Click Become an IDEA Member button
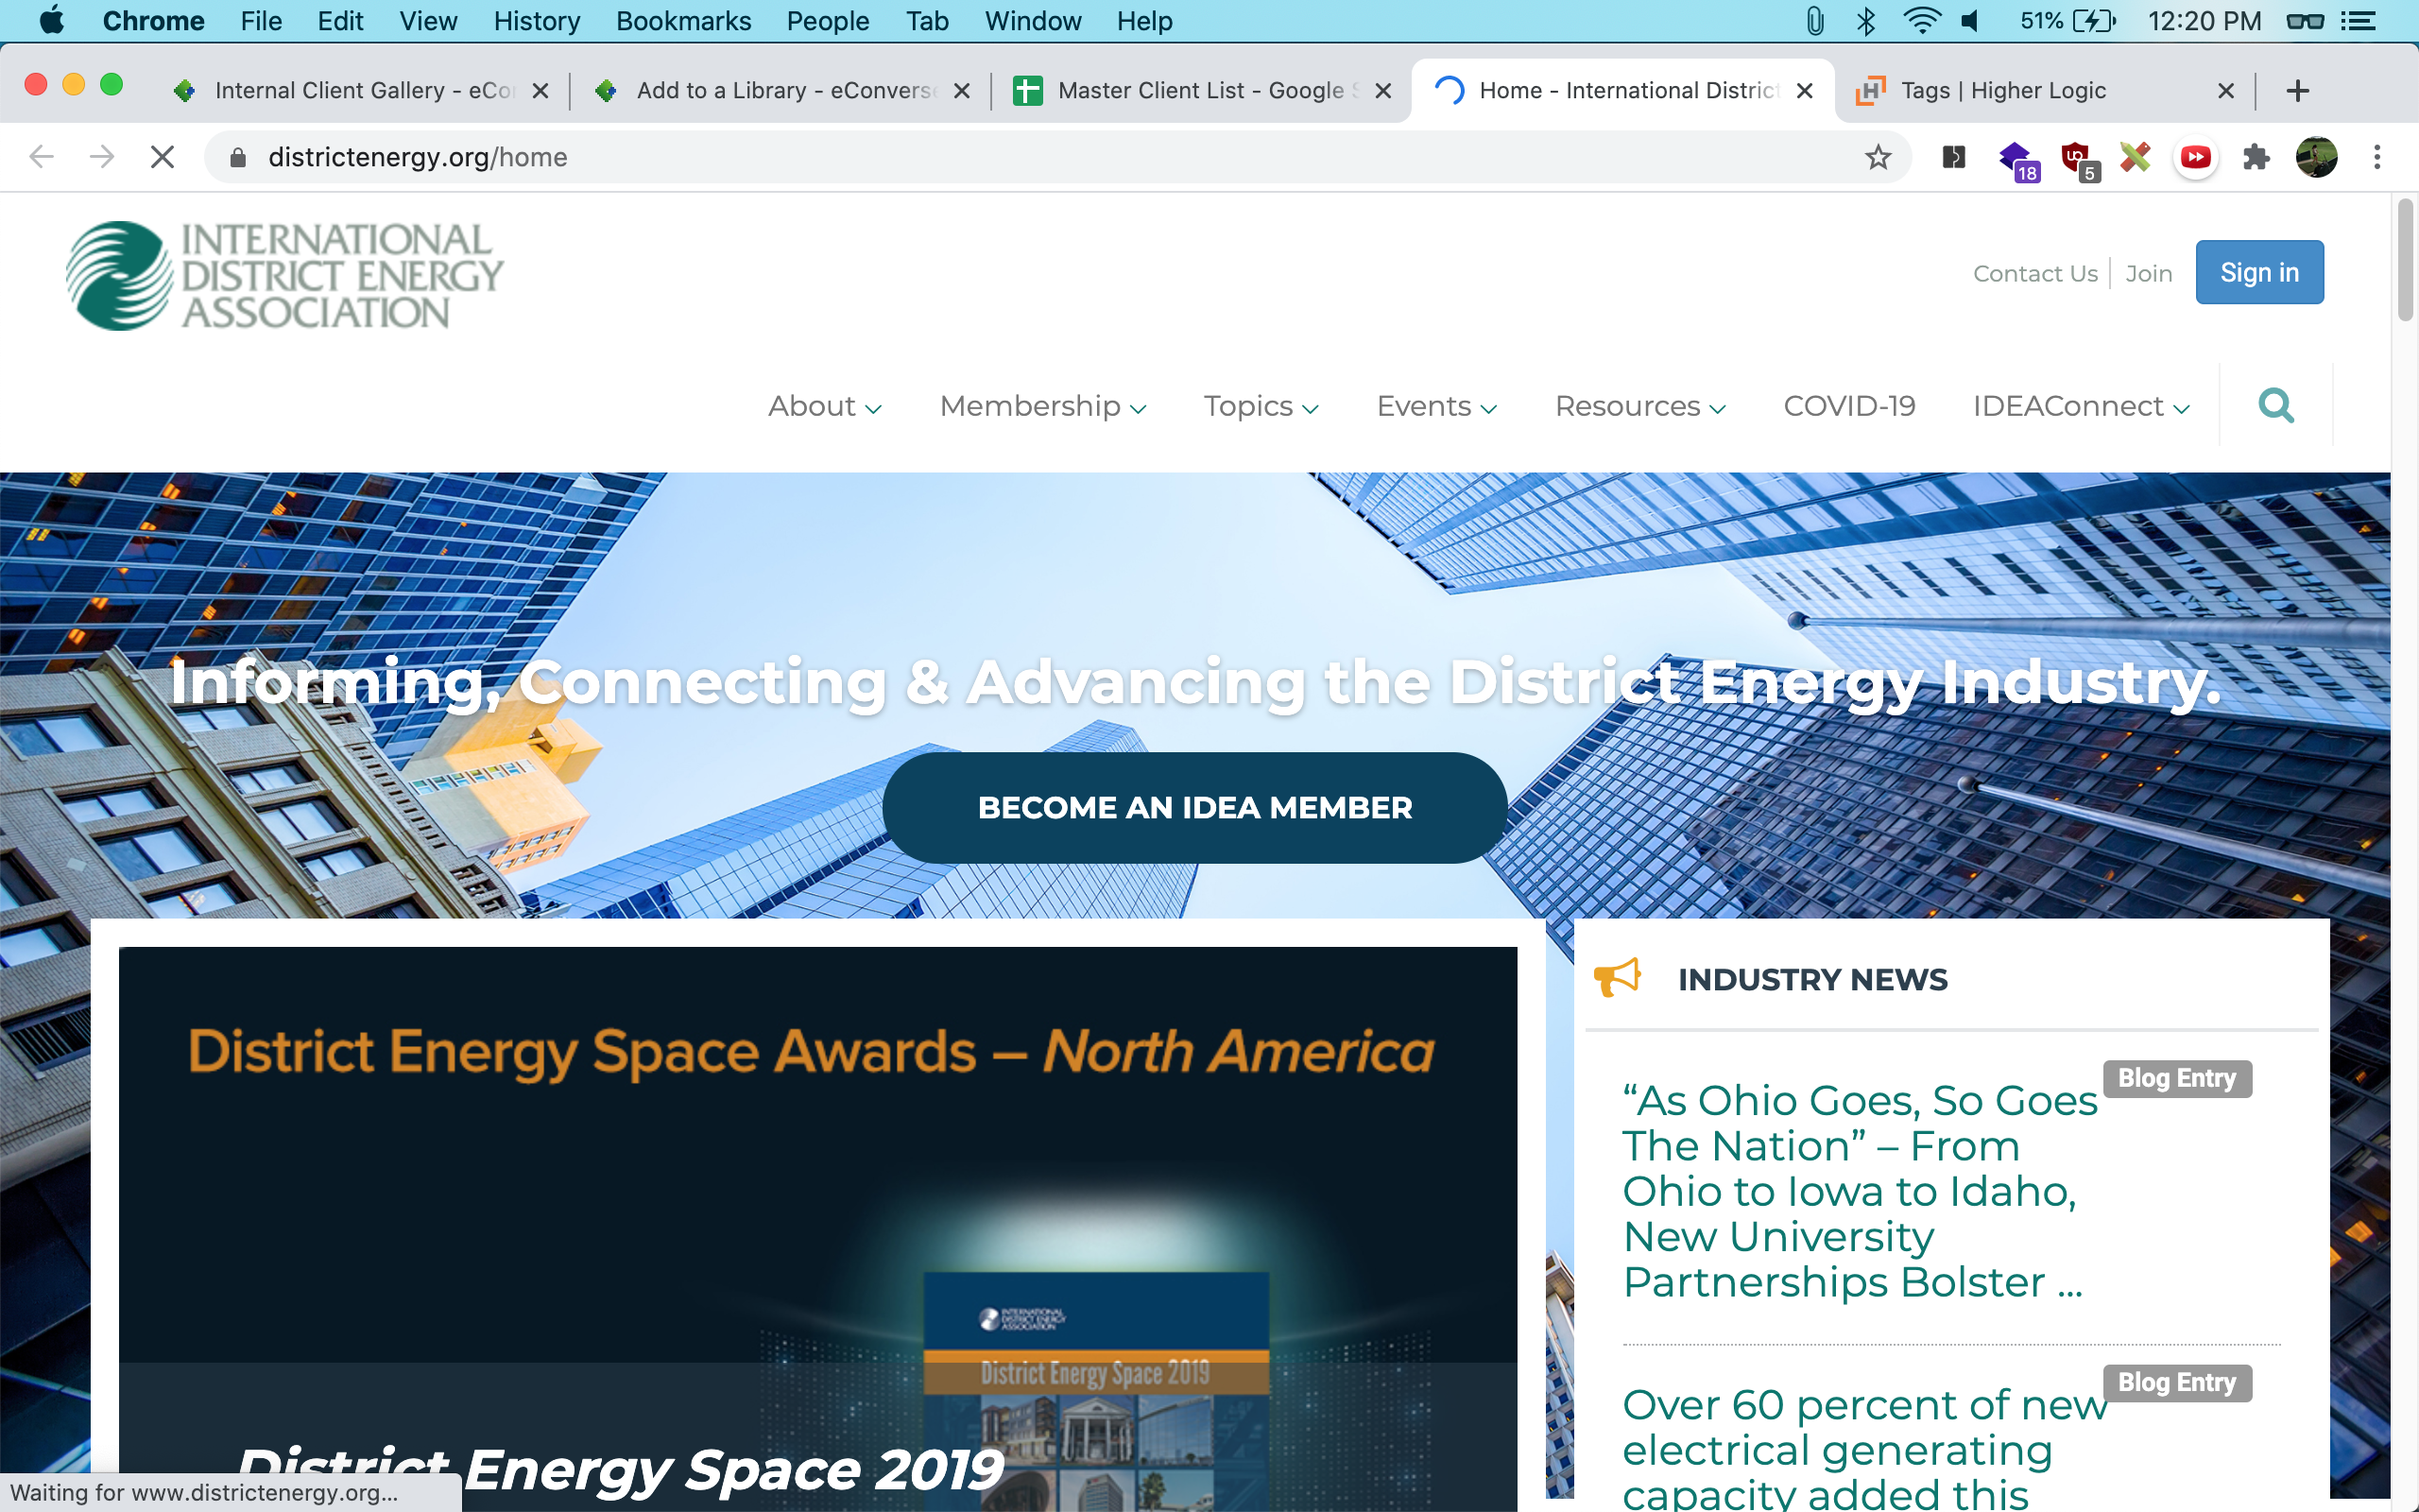 1194,807
